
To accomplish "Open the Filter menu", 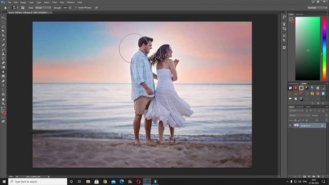I will click(x=54, y=3).
